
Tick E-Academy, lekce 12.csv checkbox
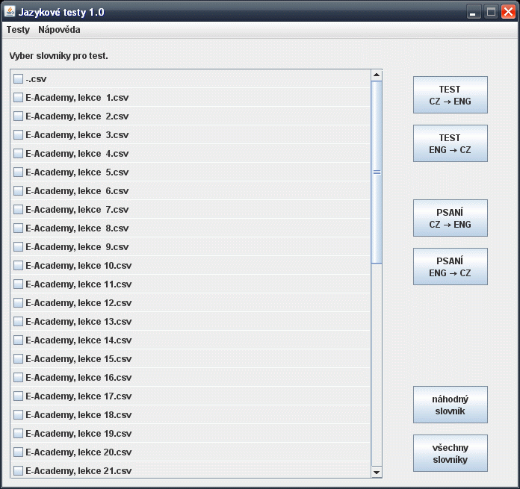(x=18, y=303)
